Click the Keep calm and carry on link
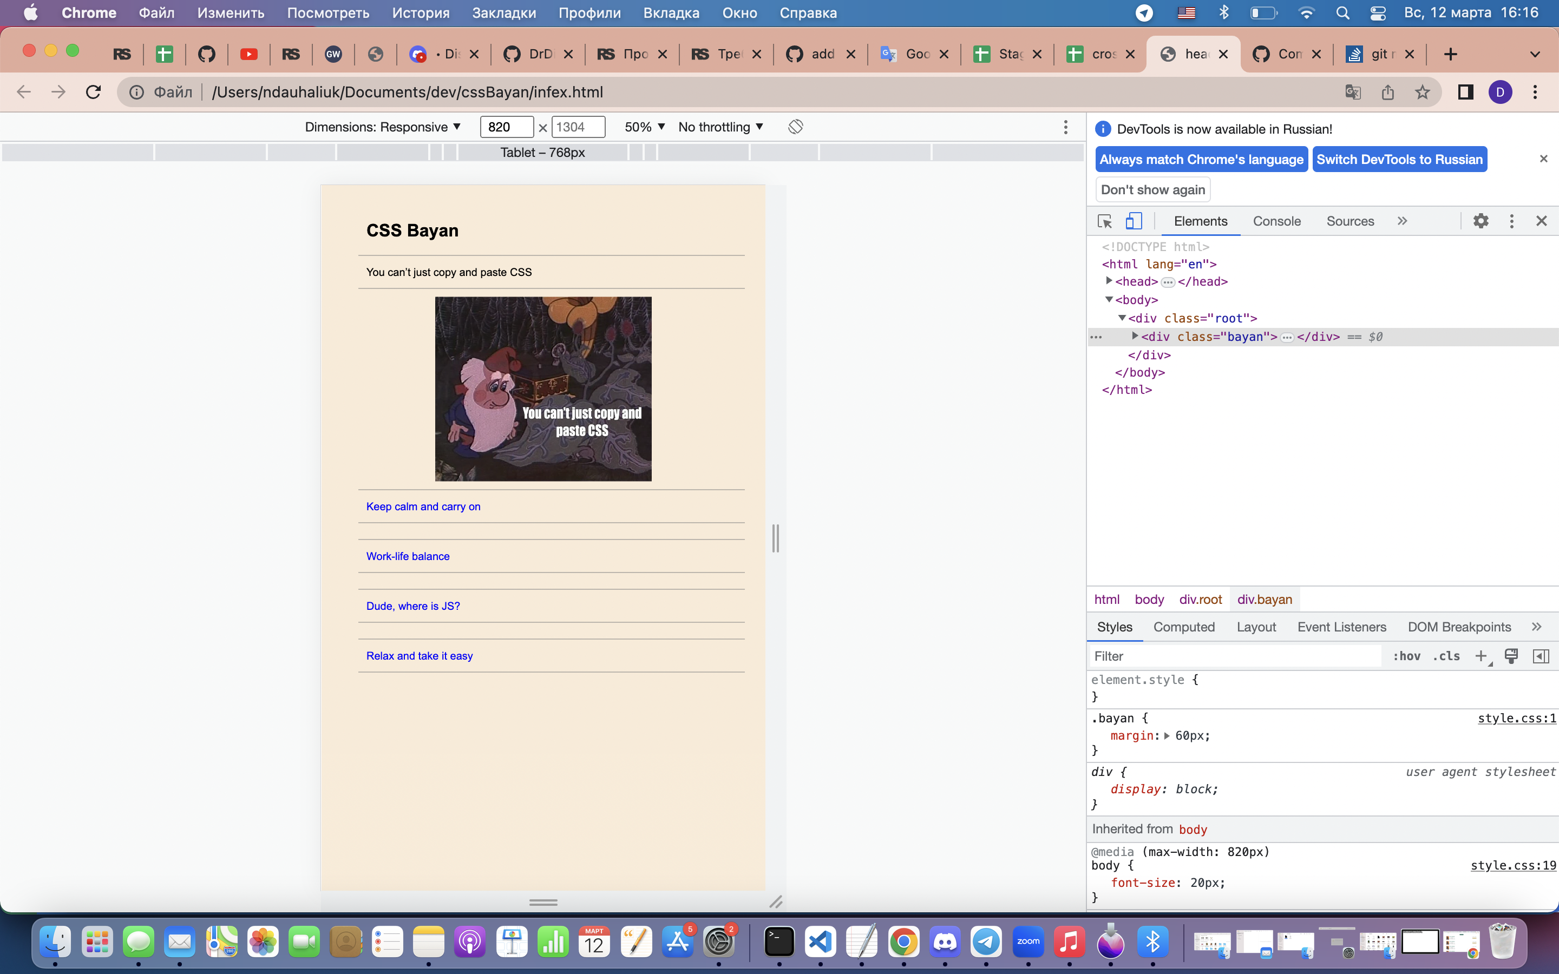Image resolution: width=1559 pixels, height=974 pixels. pos(423,506)
